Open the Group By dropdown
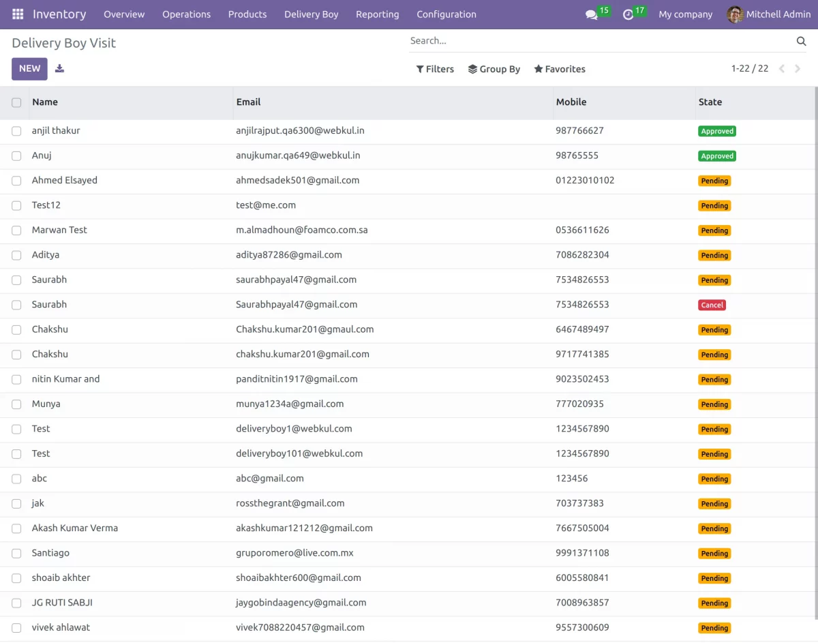The height and width of the screenshot is (643, 818). point(494,69)
